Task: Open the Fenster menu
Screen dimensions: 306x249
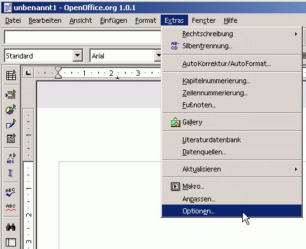Action: coord(203,20)
